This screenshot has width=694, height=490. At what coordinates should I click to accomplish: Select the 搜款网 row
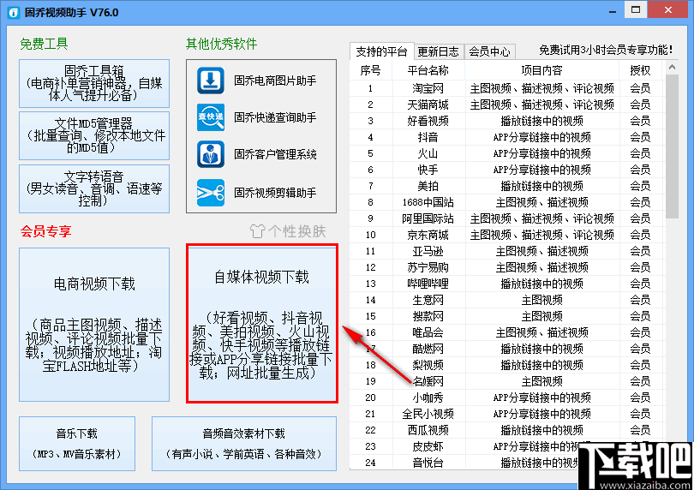507,316
